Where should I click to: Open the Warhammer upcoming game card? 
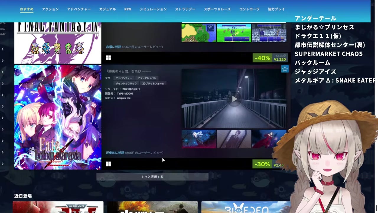(x=58, y=207)
